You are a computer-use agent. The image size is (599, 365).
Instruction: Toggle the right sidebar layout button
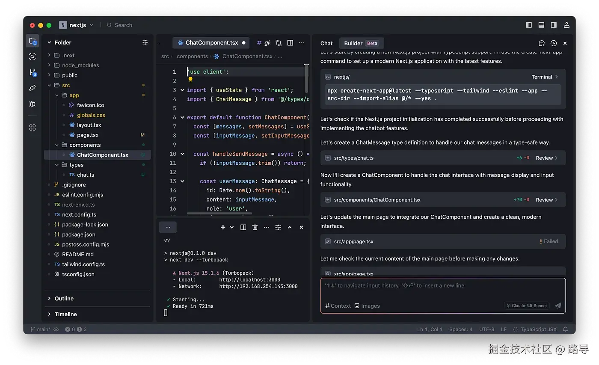pos(554,25)
